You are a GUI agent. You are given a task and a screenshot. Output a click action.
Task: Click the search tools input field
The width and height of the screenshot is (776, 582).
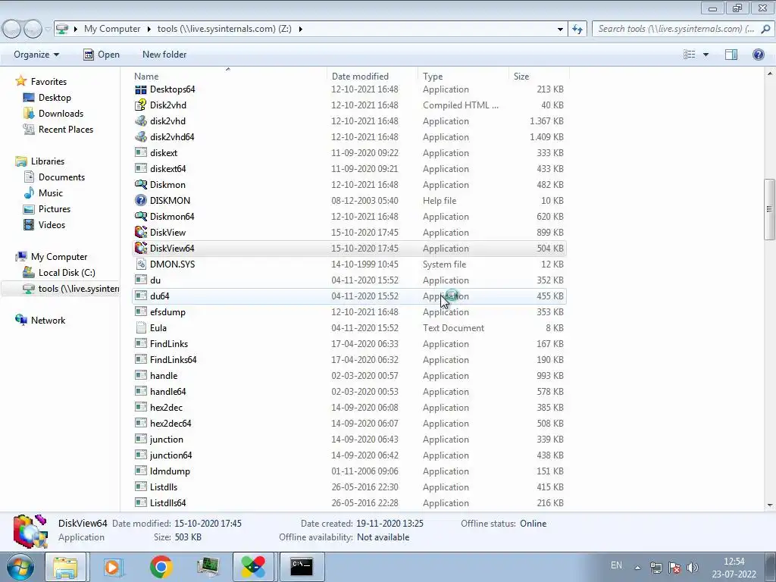[x=676, y=29]
